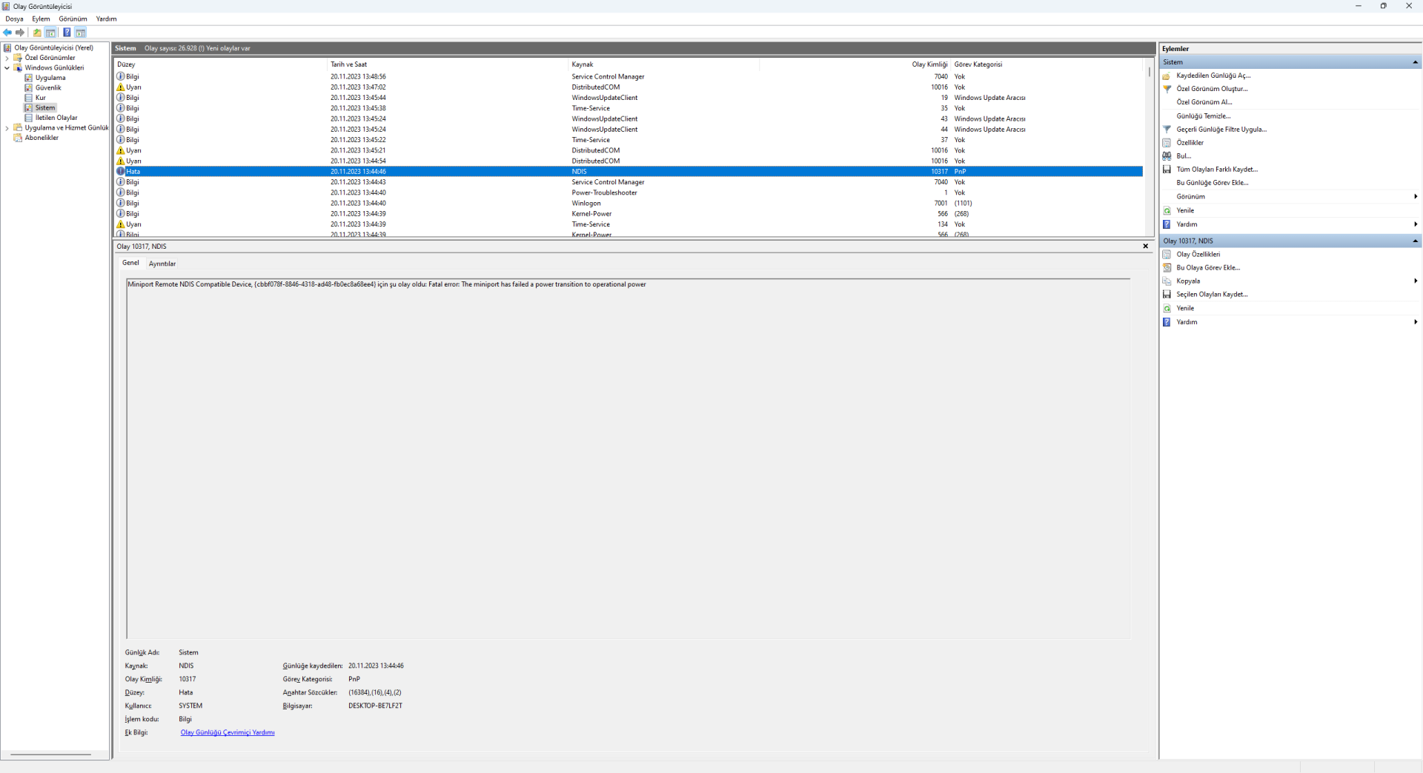Image resolution: width=1423 pixels, height=773 pixels.
Task: Sort events by the Görev Kategorisi header
Action: (1046, 64)
